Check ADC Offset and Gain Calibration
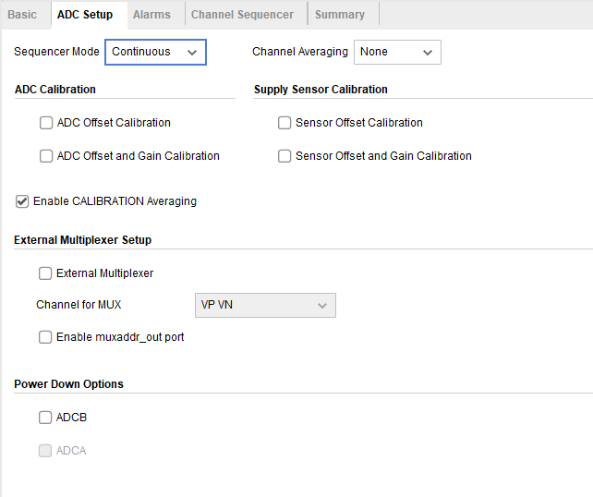 tap(46, 156)
